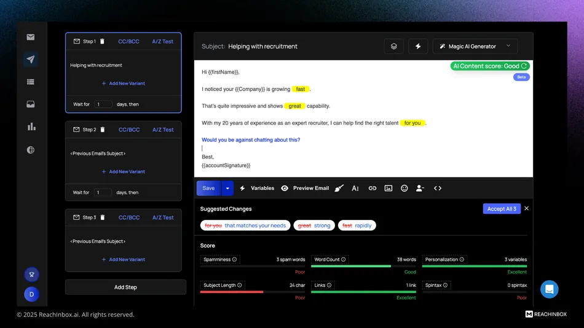584x328 pixels.
Task: Click the trophy badge in sidebar
Action: [x=31, y=275]
